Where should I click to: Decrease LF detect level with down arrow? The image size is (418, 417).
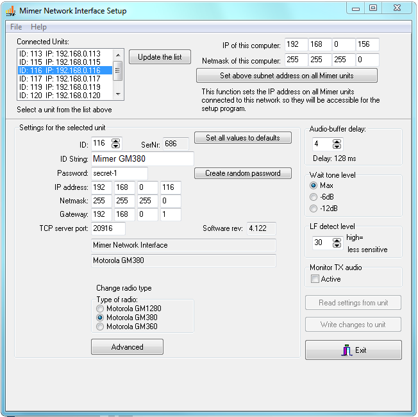pos(337,245)
